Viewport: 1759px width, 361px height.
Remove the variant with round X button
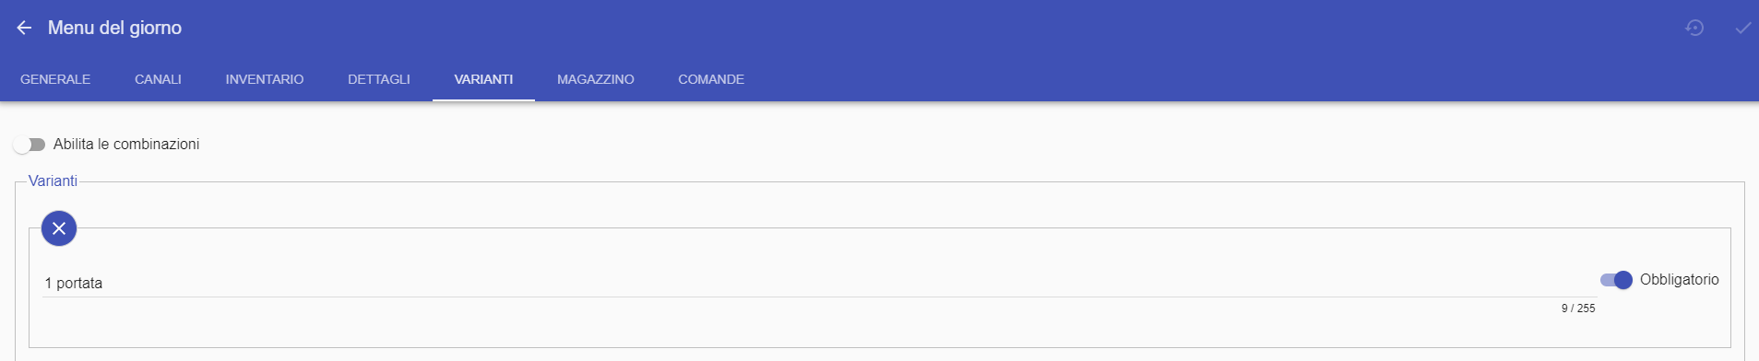point(59,228)
